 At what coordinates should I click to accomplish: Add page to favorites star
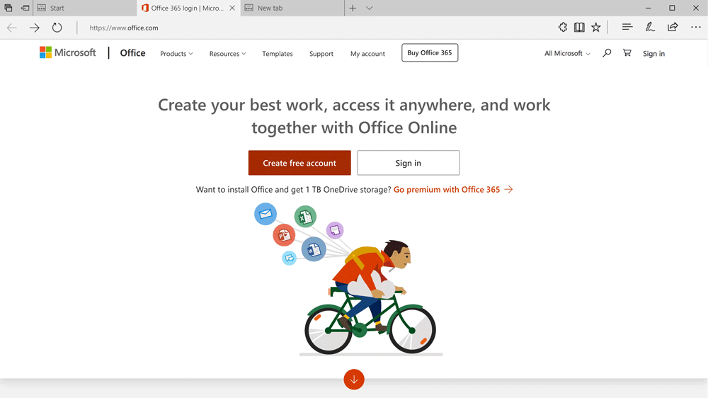(x=596, y=27)
